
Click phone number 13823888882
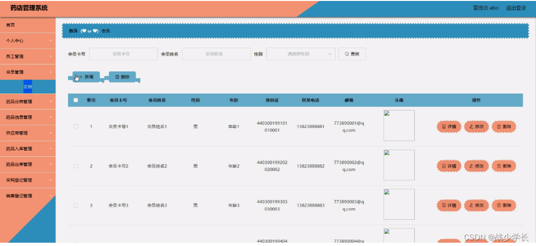click(311, 166)
